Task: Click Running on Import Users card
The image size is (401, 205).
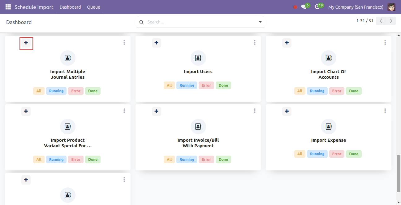Action: click(187, 86)
